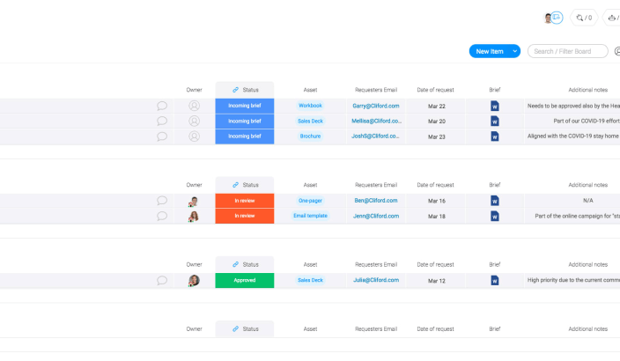Open Word brief file for Workbook
620x361 pixels.
tap(495, 106)
